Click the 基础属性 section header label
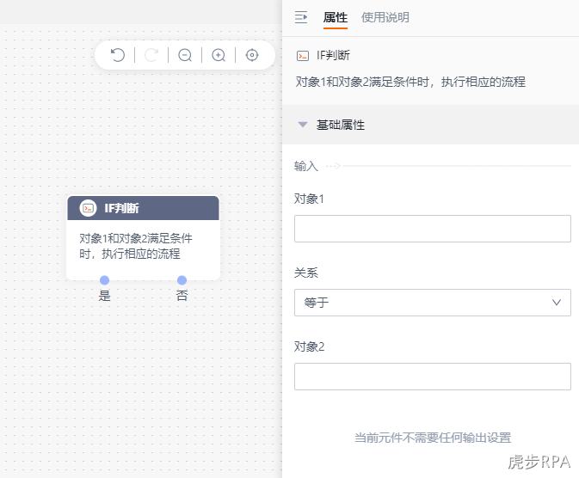 pyautogui.click(x=341, y=125)
